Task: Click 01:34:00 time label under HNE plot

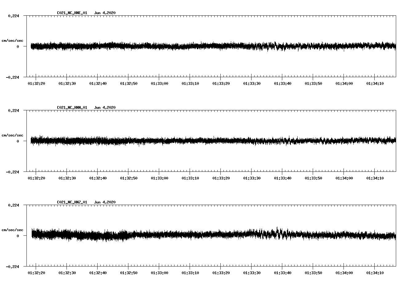Action: pos(344,84)
